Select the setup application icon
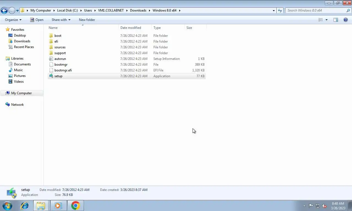This screenshot has height=211, width=352. (x=51, y=76)
